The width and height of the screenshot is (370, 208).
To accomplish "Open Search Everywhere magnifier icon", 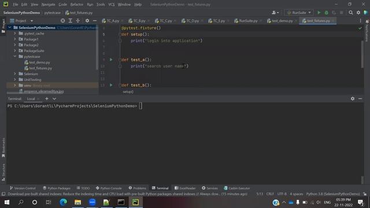I will [x=351, y=13].
